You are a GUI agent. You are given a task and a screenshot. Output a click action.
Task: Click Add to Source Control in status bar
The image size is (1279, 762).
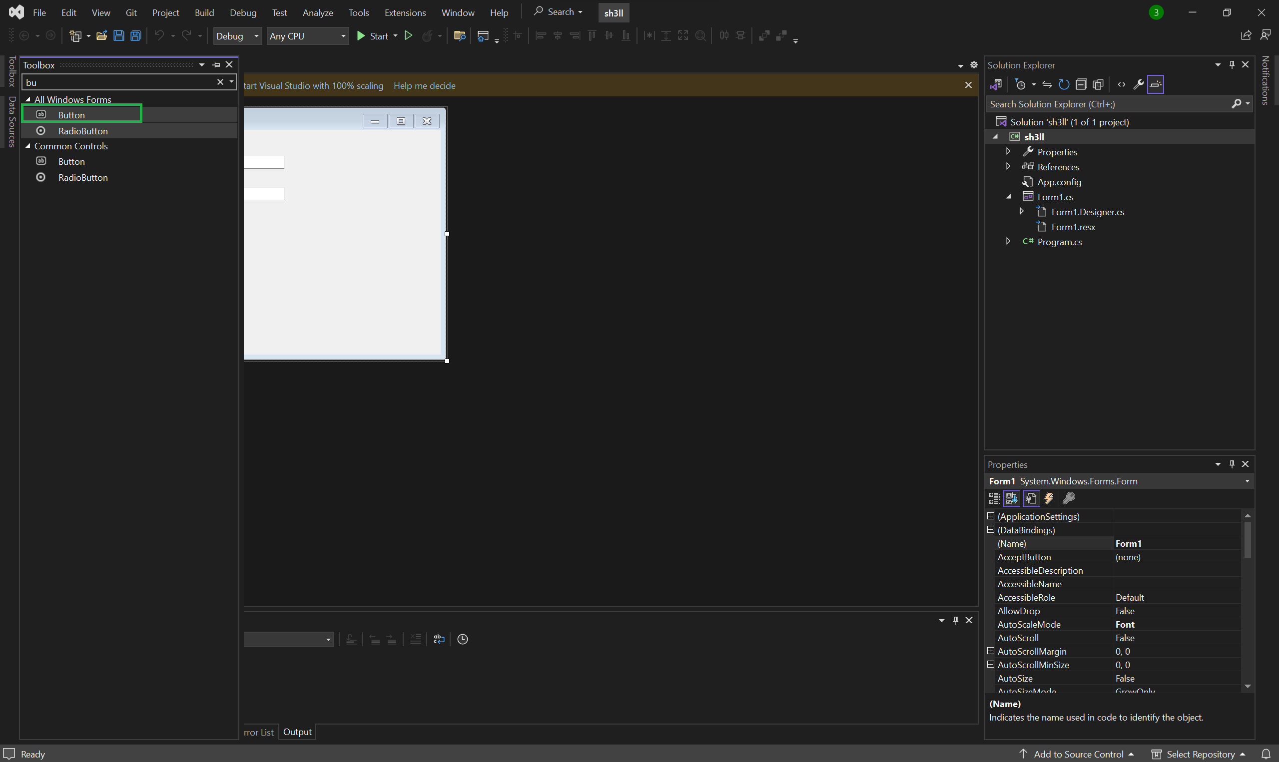(x=1076, y=755)
